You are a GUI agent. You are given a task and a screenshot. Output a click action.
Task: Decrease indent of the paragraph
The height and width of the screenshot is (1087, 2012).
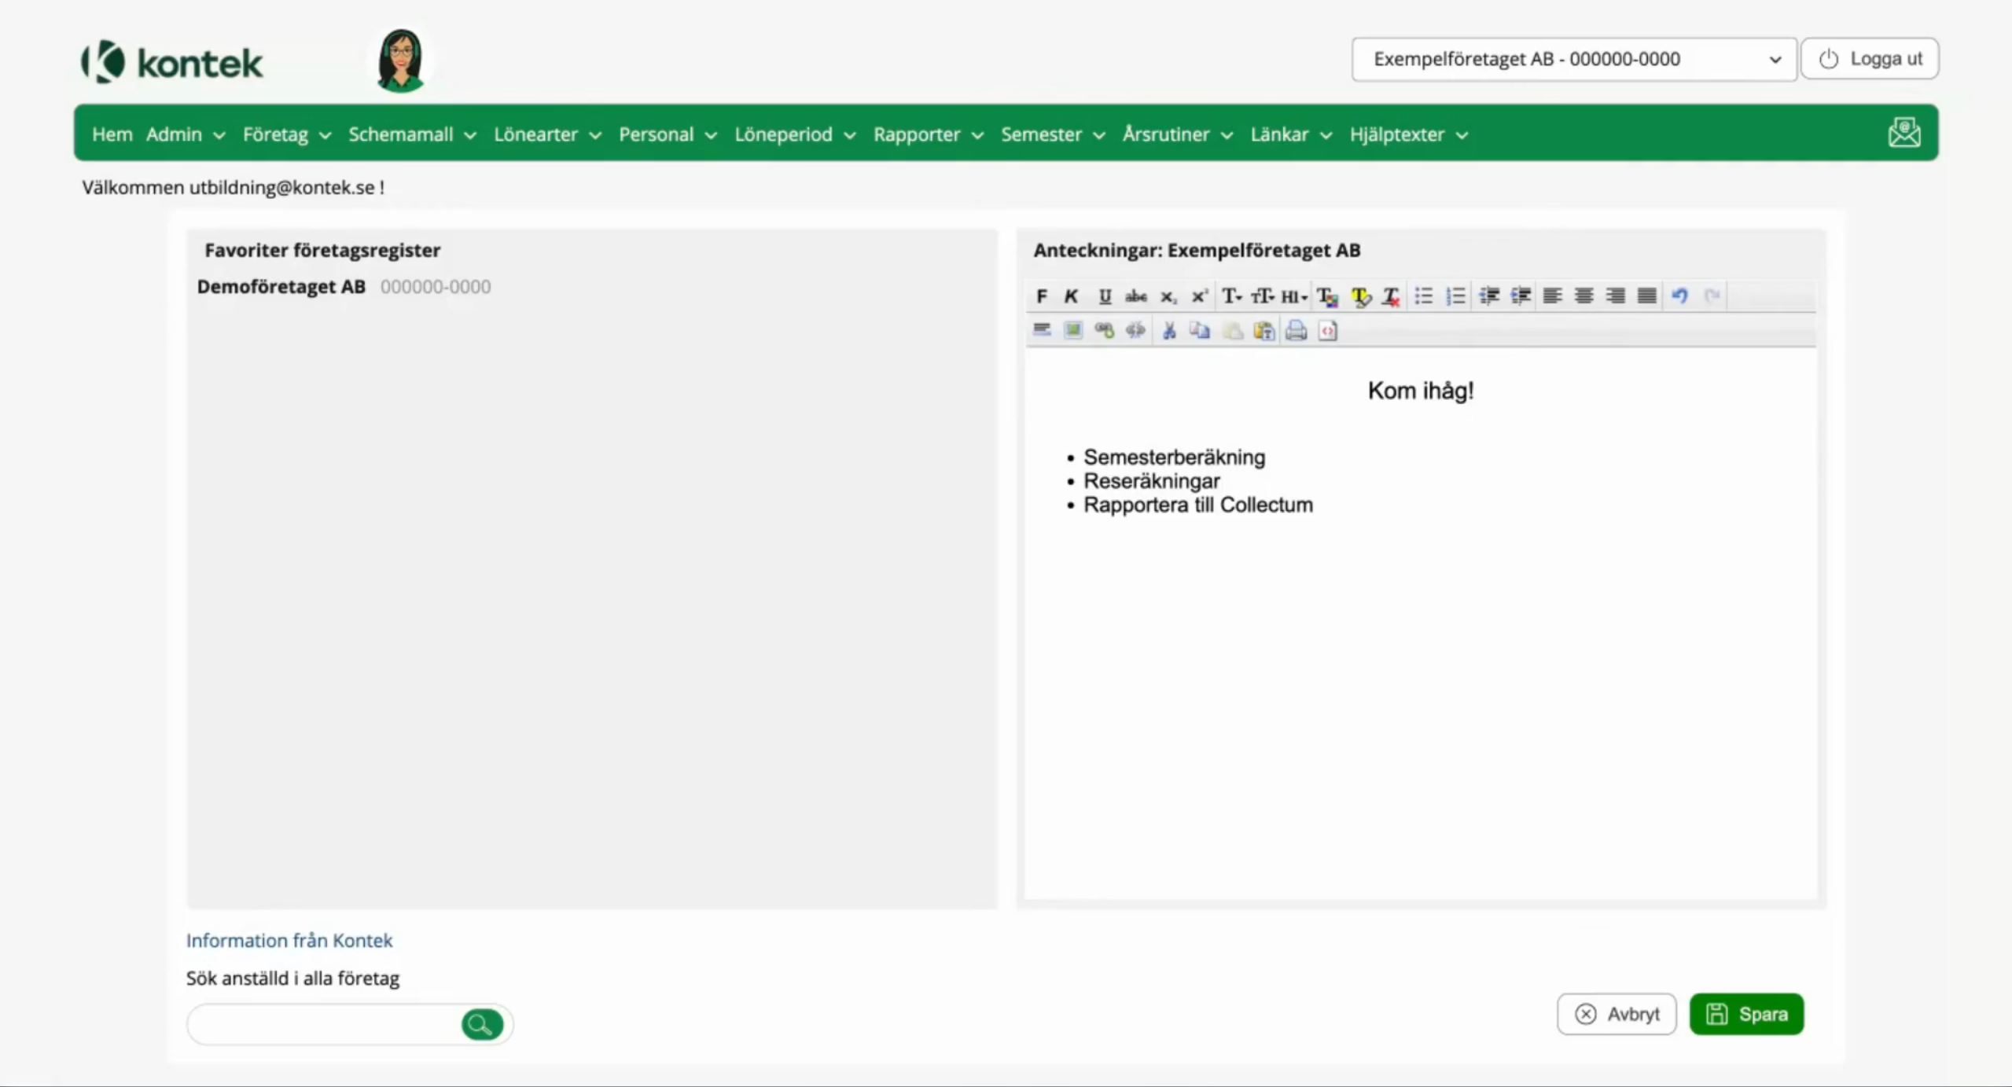coord(1489,296)
